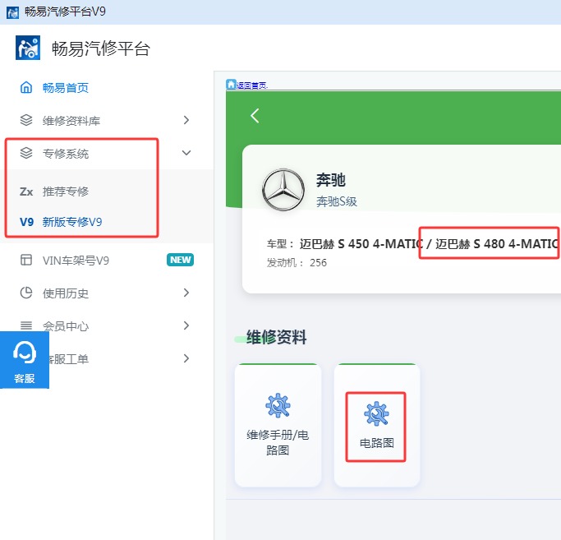
Task: Click the headset icon in 客服 button
Action: (25, 353)
